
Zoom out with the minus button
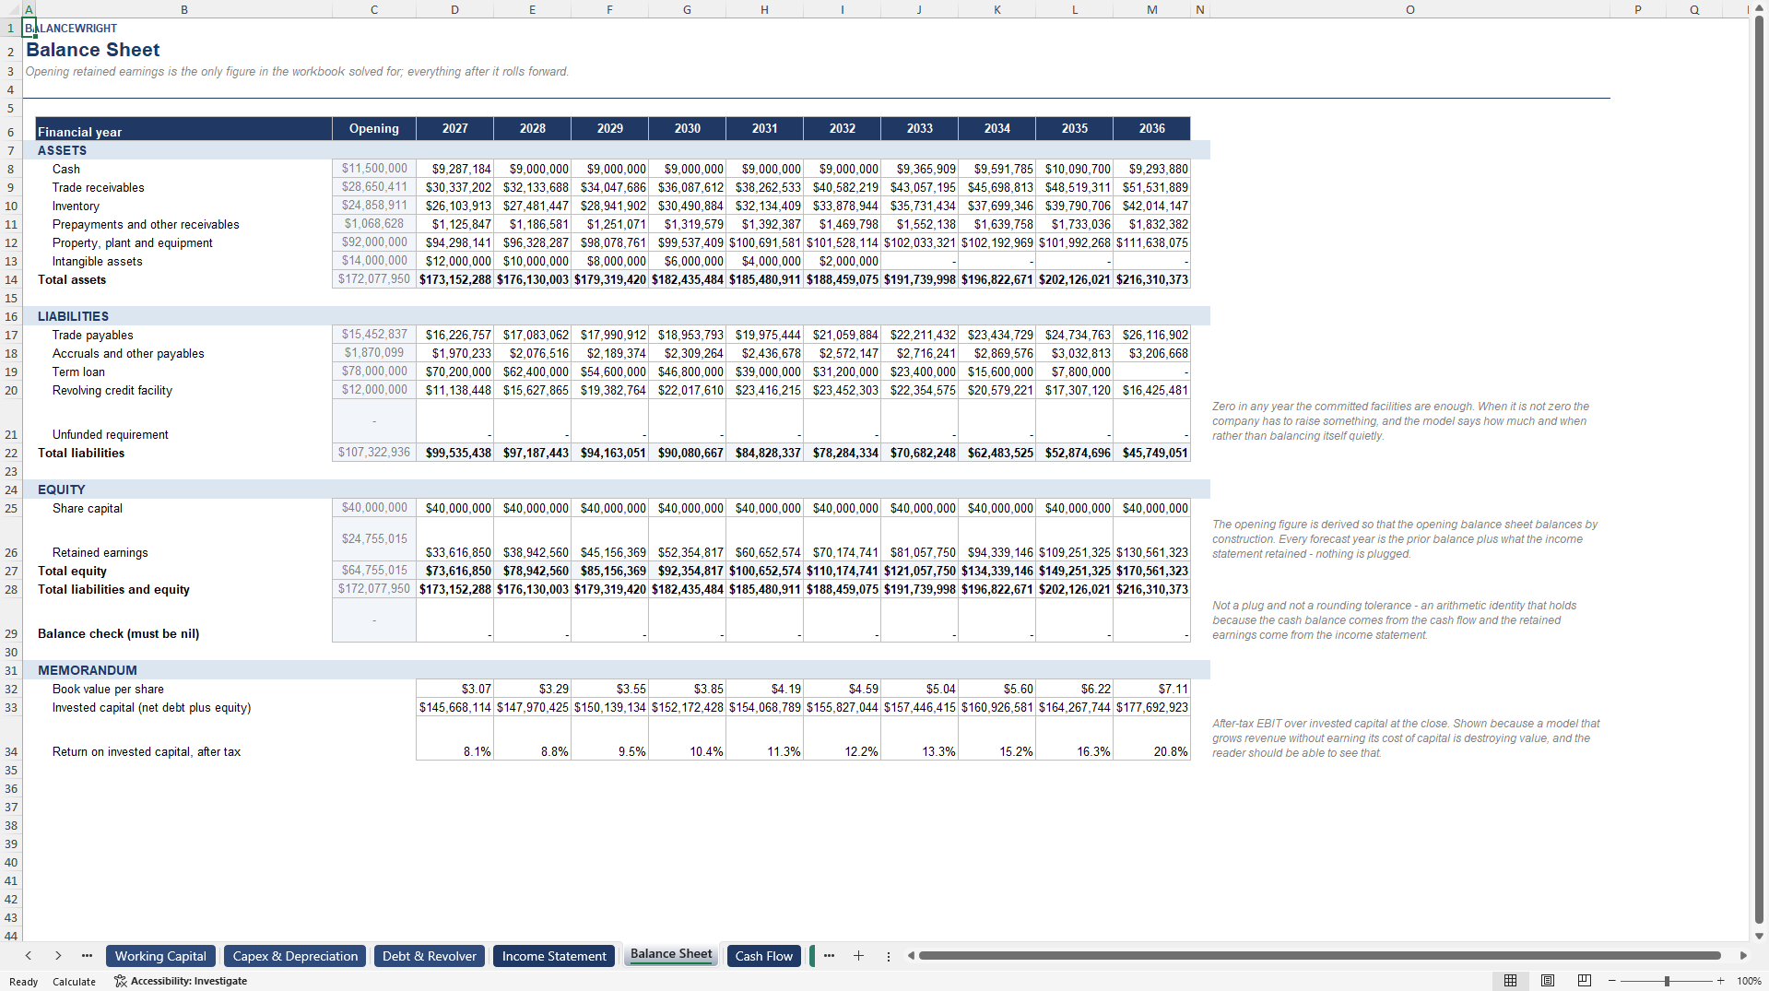point(1612,981)
